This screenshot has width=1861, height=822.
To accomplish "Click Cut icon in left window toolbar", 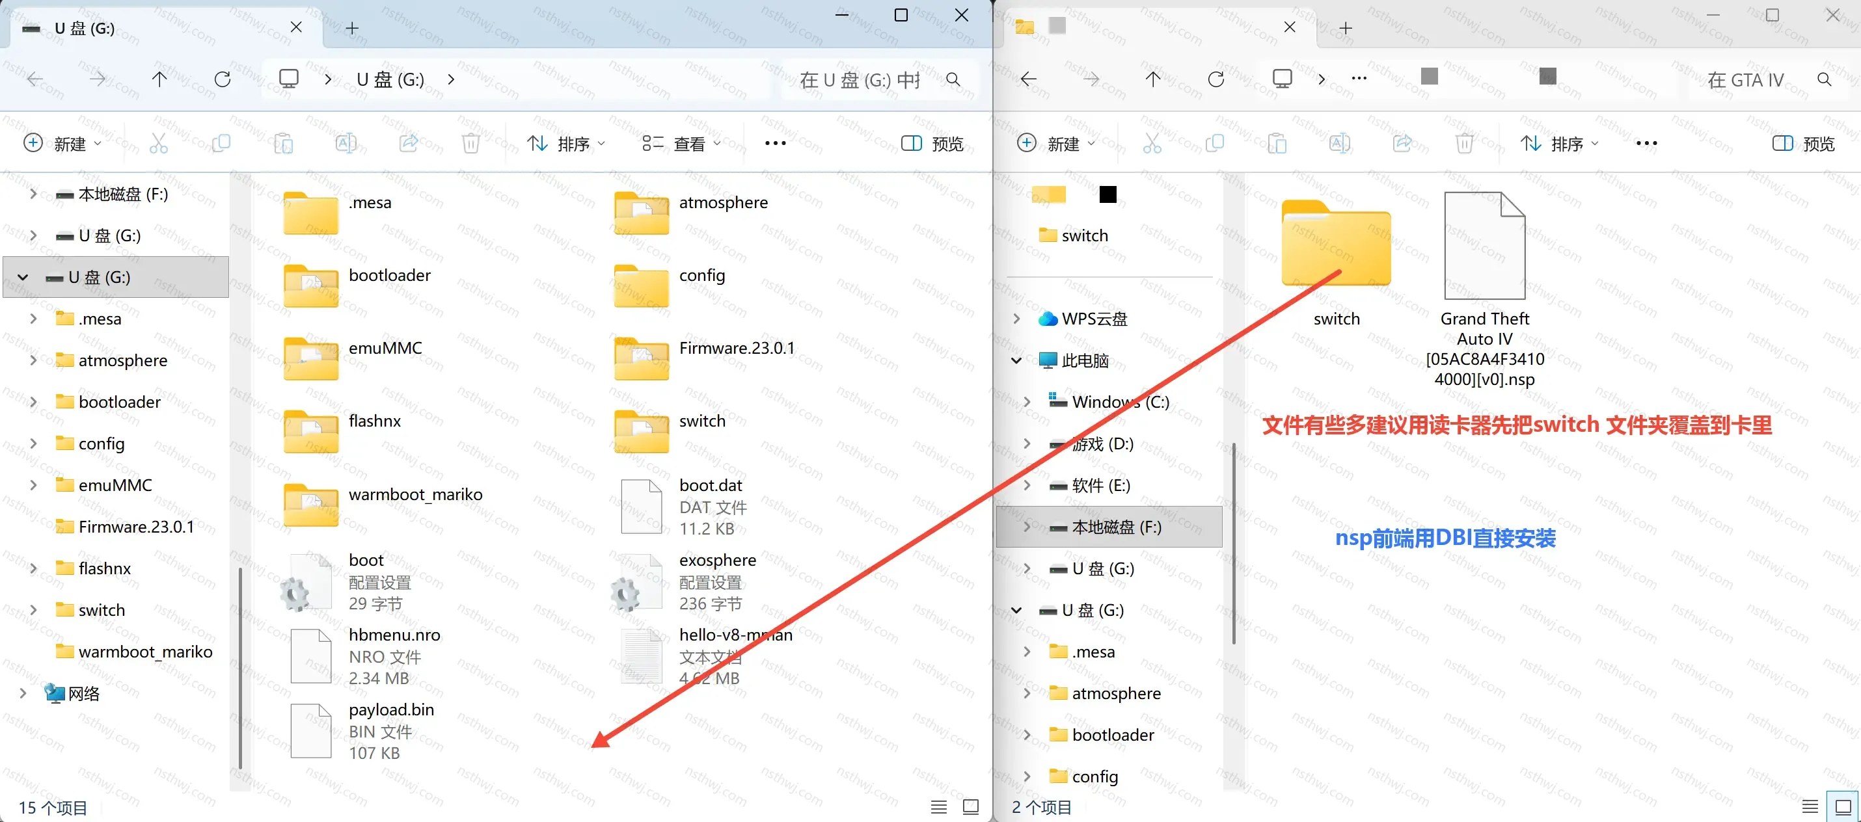I will coord(158,143).
